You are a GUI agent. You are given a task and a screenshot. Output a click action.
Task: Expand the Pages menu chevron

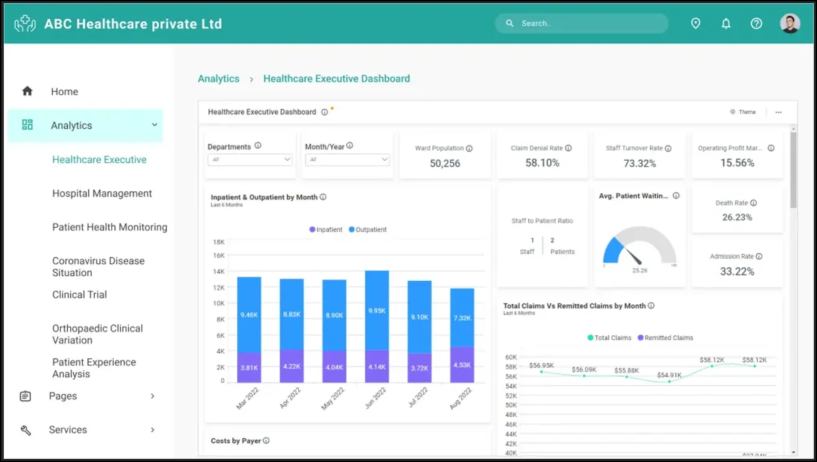(x=152, y=396)
